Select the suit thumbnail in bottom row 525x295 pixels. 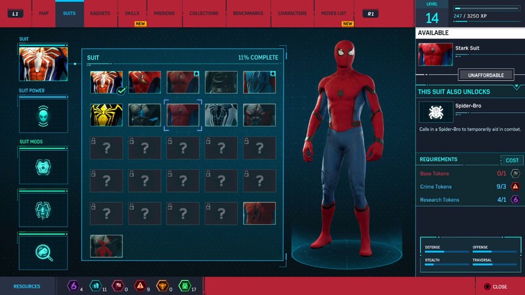point(106,246)
